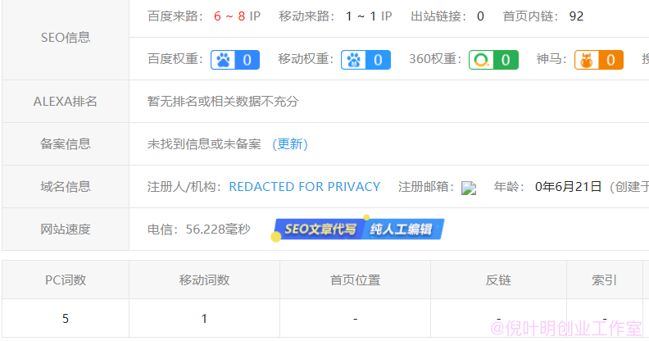Click the 域名信息 row label
This screenshot has width=649, height=341.
coord(66,187)
